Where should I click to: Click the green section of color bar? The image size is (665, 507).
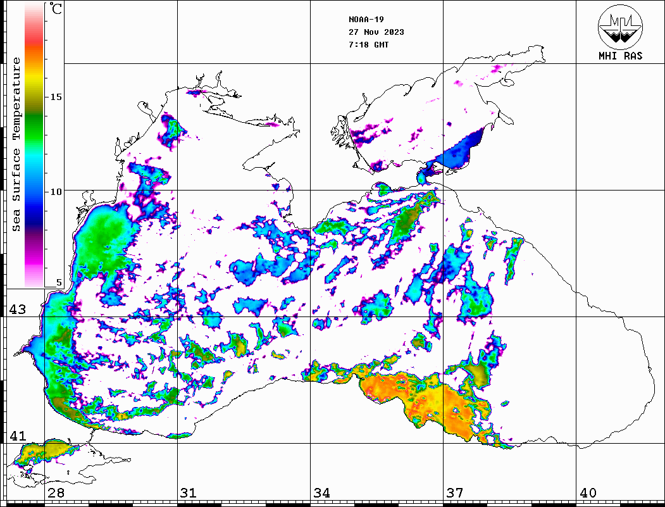[34, 127]
